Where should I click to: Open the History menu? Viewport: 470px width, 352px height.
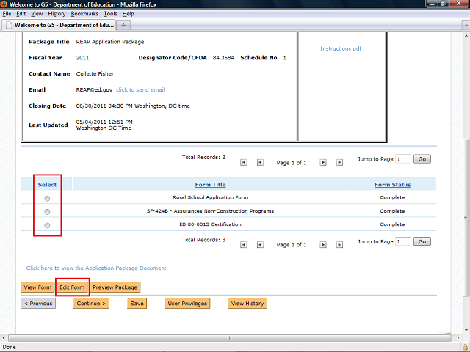point(57,14)
